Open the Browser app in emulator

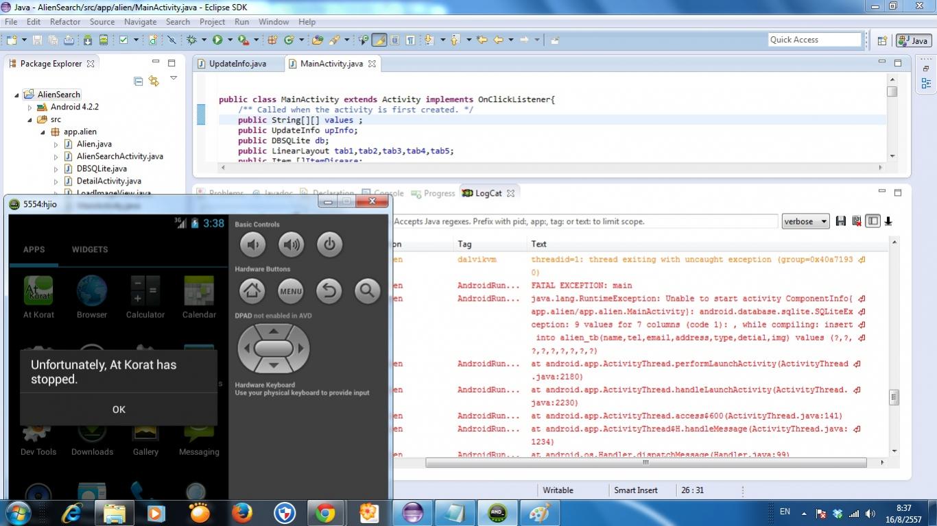[x=92, y=297]
